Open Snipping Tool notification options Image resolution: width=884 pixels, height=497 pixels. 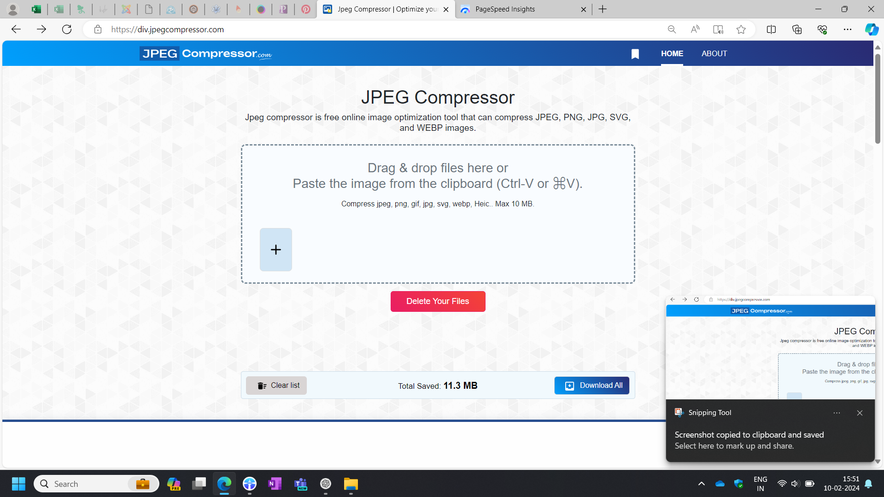pos(837,413)
